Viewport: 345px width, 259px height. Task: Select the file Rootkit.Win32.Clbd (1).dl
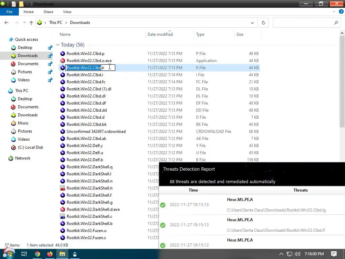point(89,89)
